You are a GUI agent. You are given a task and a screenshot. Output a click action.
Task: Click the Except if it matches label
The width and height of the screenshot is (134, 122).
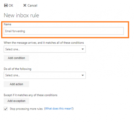[31, 95]
